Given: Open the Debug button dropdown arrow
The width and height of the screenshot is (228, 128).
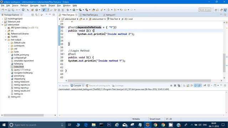Looking at the screenshot, I should click(71, 10).
